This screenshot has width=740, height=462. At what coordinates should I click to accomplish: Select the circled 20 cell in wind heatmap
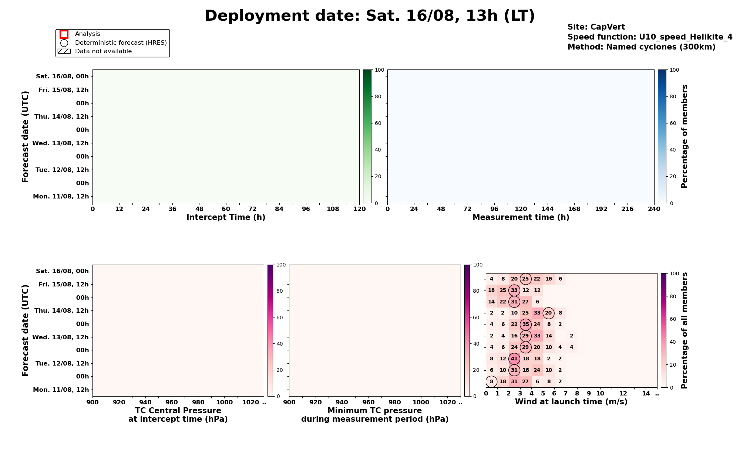pyautogui.click(x=549, y=313)
